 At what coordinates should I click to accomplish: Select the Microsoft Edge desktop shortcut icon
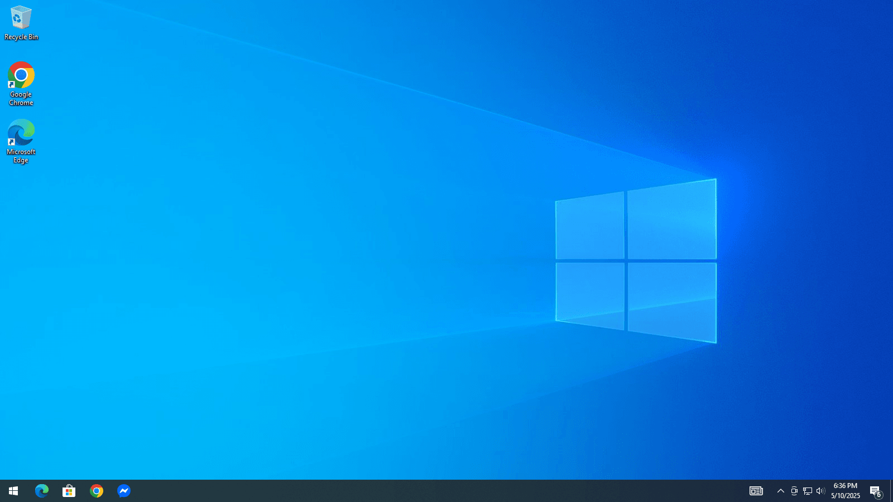[21, 133]
